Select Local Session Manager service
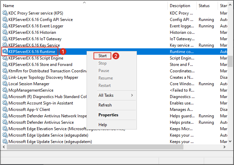234x165 pixels. 29,84
